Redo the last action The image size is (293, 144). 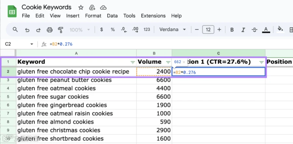[x=38, y=30]
